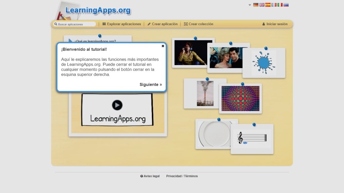
Task: Click the French flag icon
Action: (274, 5)
